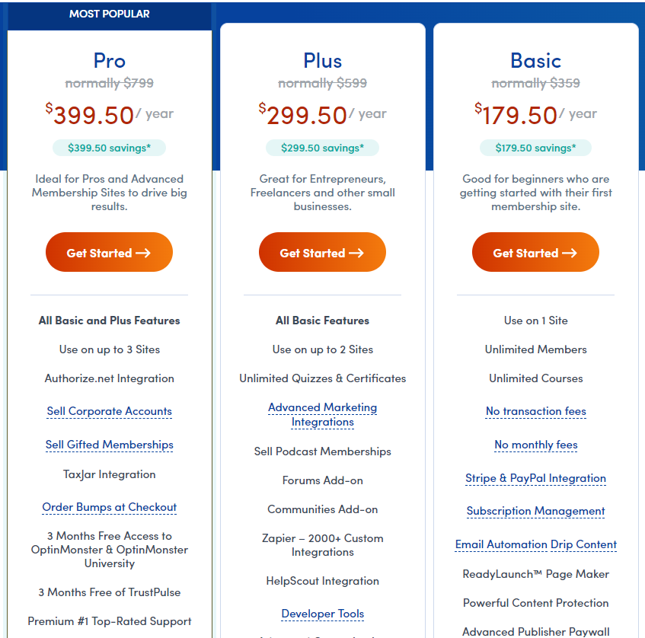This screenshot has height=638, width=645.
Task: Click Get Started under the Plus plan
Action: point(322,253)
